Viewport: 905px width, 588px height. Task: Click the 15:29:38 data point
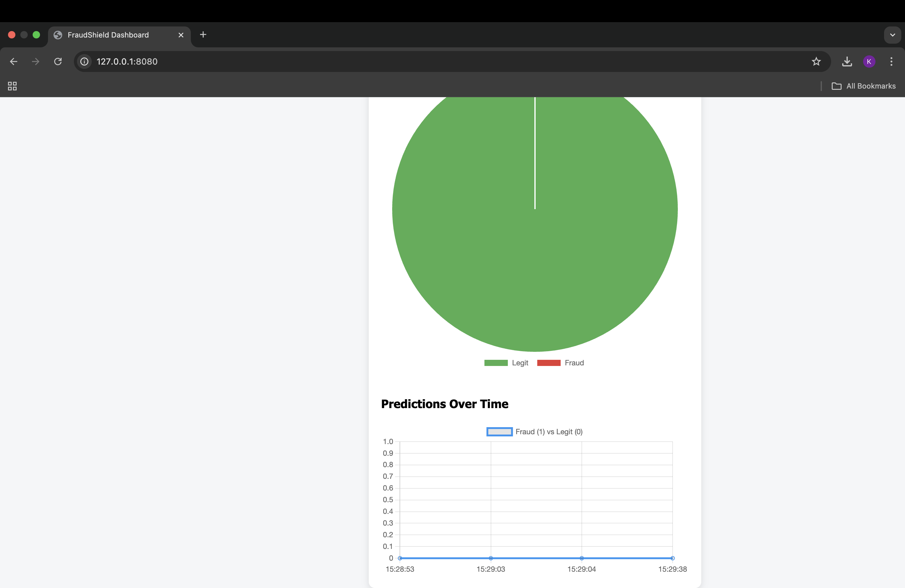click(672, 558)
